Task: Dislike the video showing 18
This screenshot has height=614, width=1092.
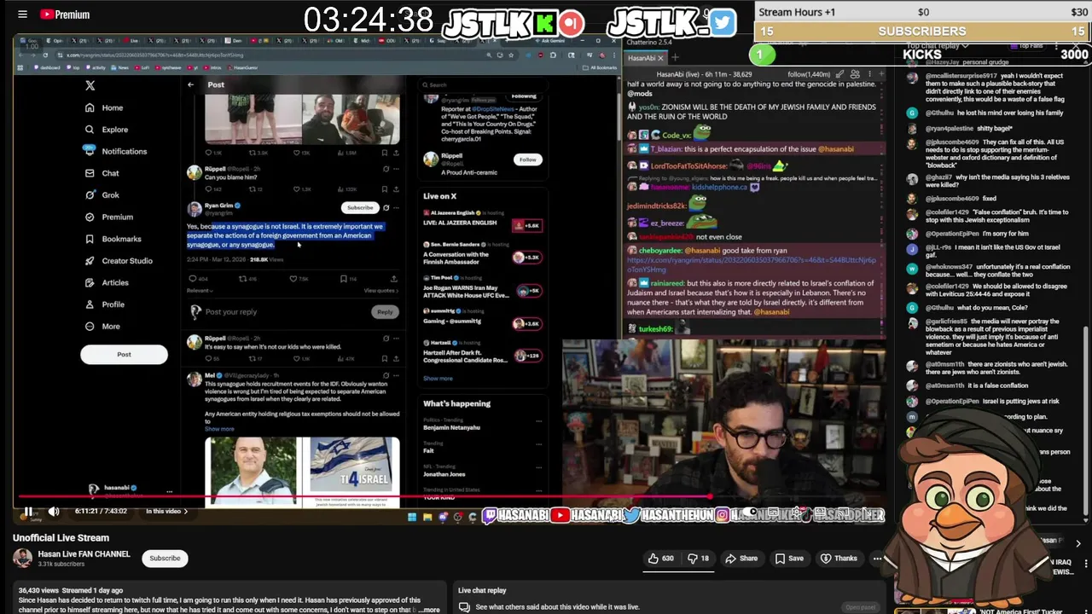Action: click(700, 559)
